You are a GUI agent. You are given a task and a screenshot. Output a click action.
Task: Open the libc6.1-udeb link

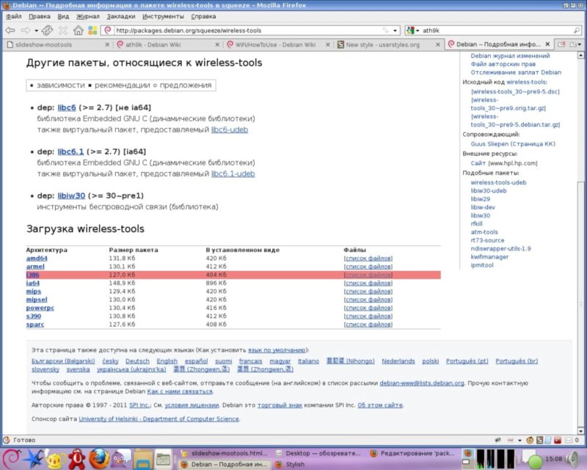coord(233,174)
